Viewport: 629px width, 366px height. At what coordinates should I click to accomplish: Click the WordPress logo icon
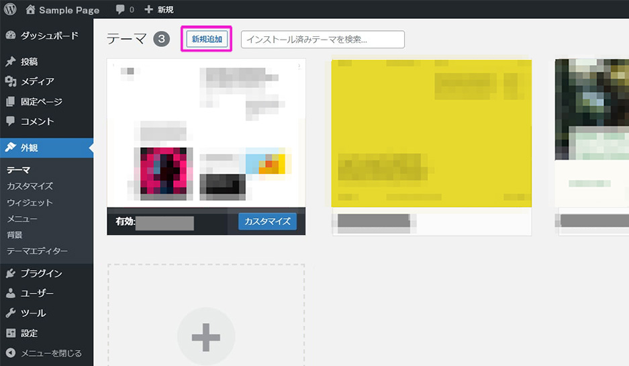[x=11, y=9]
